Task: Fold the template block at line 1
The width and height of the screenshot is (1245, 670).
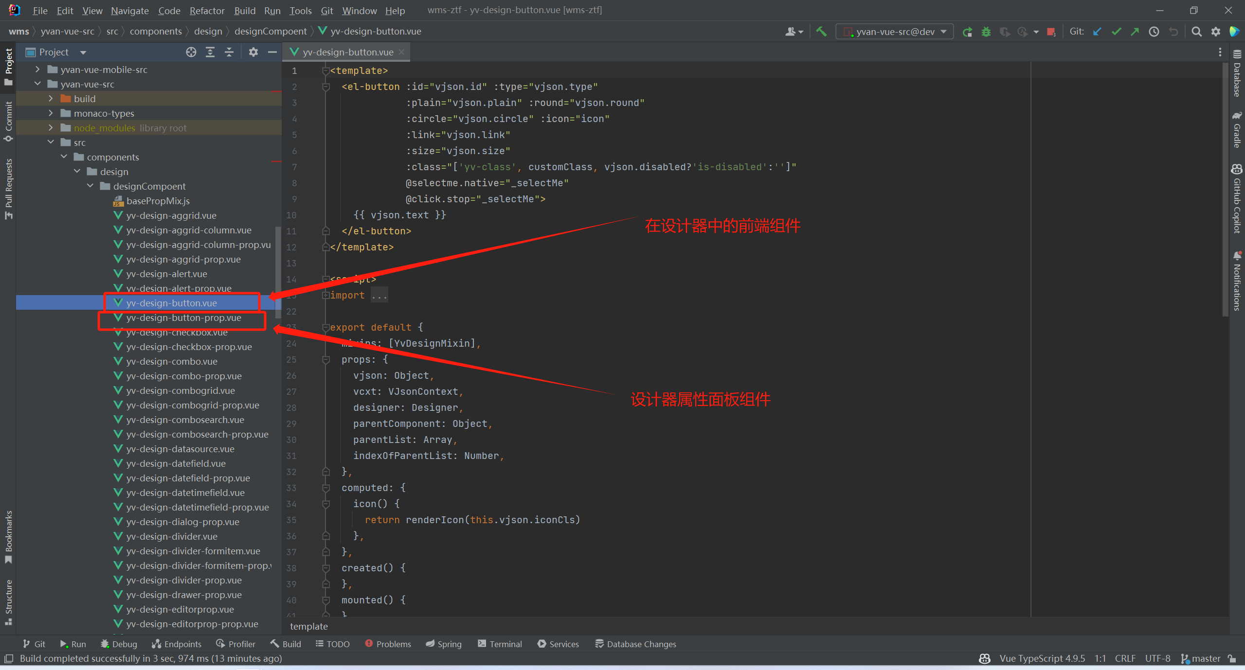Action: coord(325,71)
